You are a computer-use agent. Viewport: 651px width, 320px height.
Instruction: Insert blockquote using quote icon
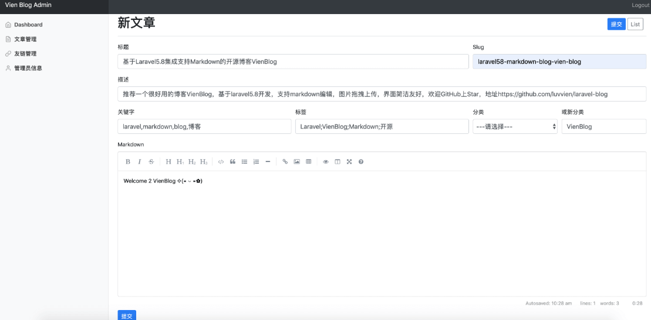[x=232, y=162]
